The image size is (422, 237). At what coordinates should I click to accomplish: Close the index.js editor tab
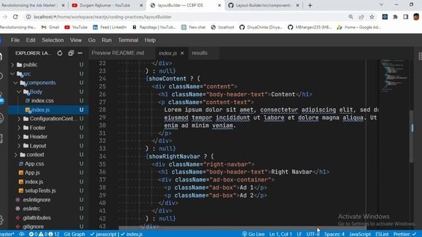(x=182, y=53)
